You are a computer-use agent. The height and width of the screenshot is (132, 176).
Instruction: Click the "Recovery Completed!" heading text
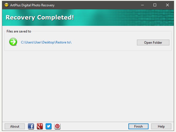coord(40,18)
